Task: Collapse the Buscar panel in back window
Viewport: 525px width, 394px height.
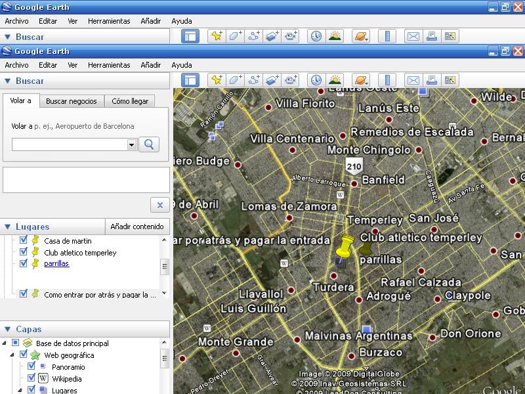Action: tap(8, 37)
